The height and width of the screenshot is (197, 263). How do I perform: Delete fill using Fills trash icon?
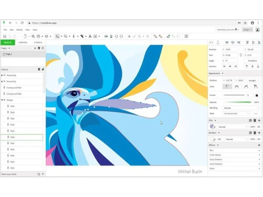point(255,120)
